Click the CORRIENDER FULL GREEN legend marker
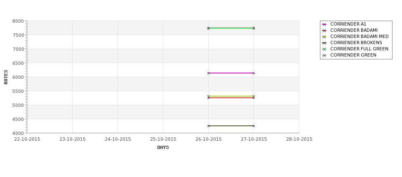This screenshot has height=177, width=402. tap(324, 49)
